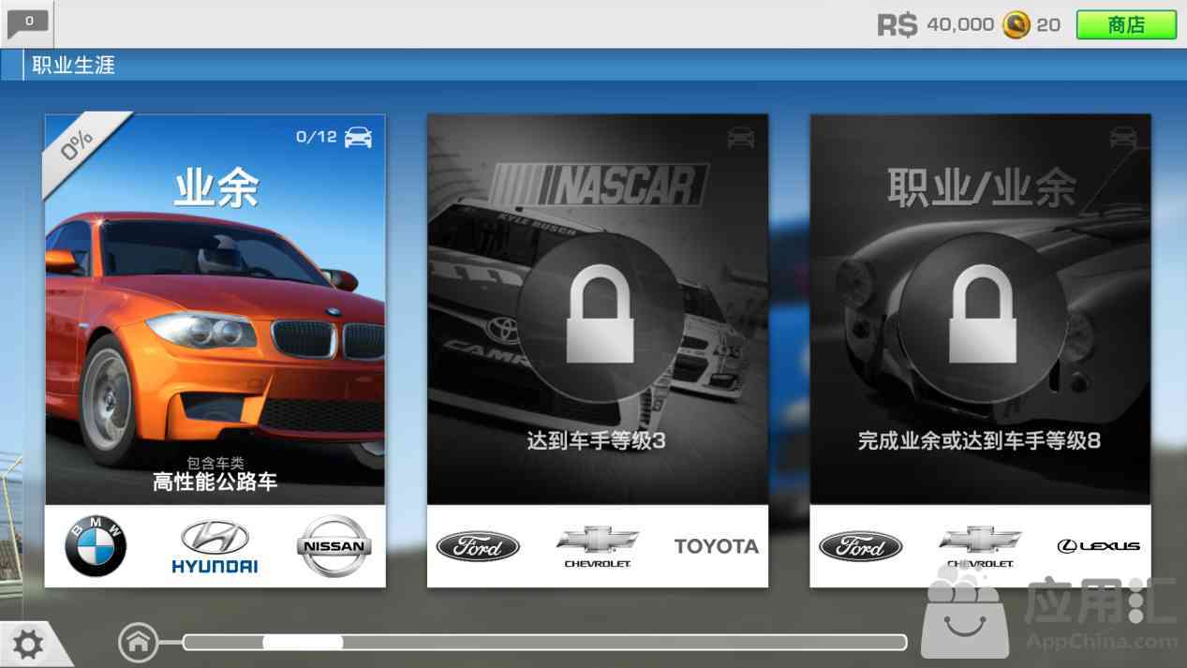Click the Chevrolet logo in NASCAR card

point(598,547)
